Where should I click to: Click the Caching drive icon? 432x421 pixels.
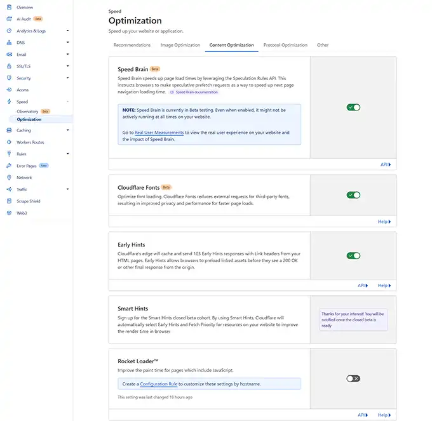coord(9,130)
